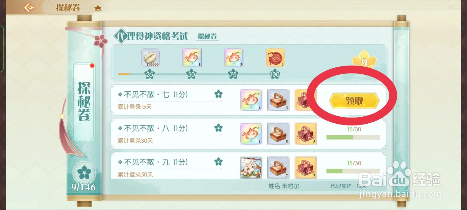Tap the 25 points milestone marker

[149, 74]
